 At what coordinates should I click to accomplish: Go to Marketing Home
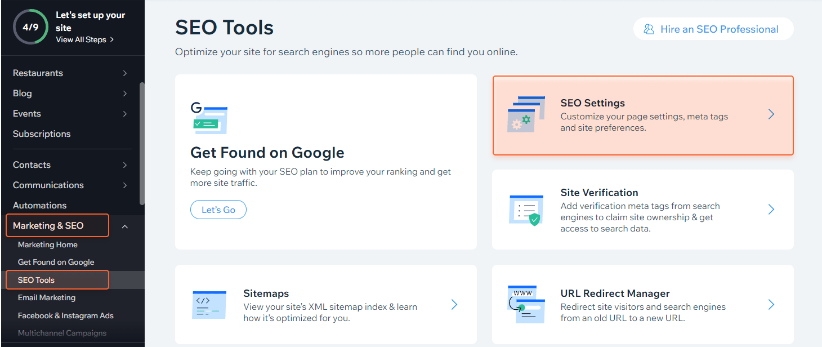point(48,244)
